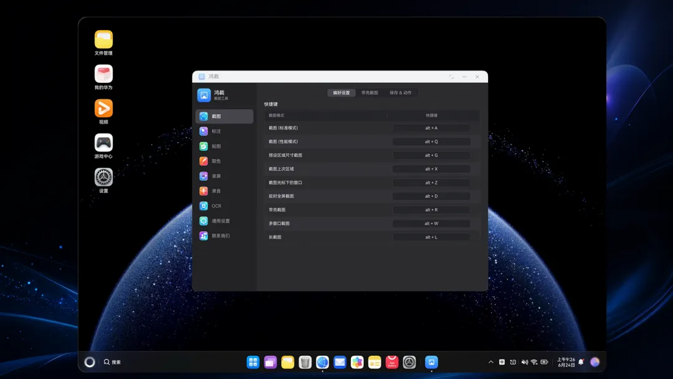Open the 贴图 pin image section
The width and height of the screenshot is (673, 379).
coord(224,146)
